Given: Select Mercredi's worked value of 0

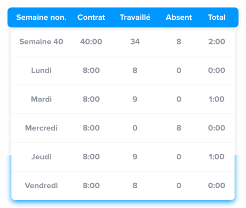Looking at the screenshot, I should (135, 128).
